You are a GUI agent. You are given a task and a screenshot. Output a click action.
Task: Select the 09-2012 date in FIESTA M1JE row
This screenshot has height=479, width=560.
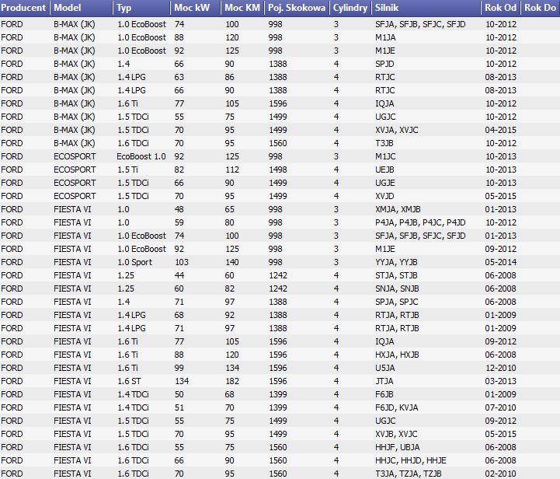[500, 249]
